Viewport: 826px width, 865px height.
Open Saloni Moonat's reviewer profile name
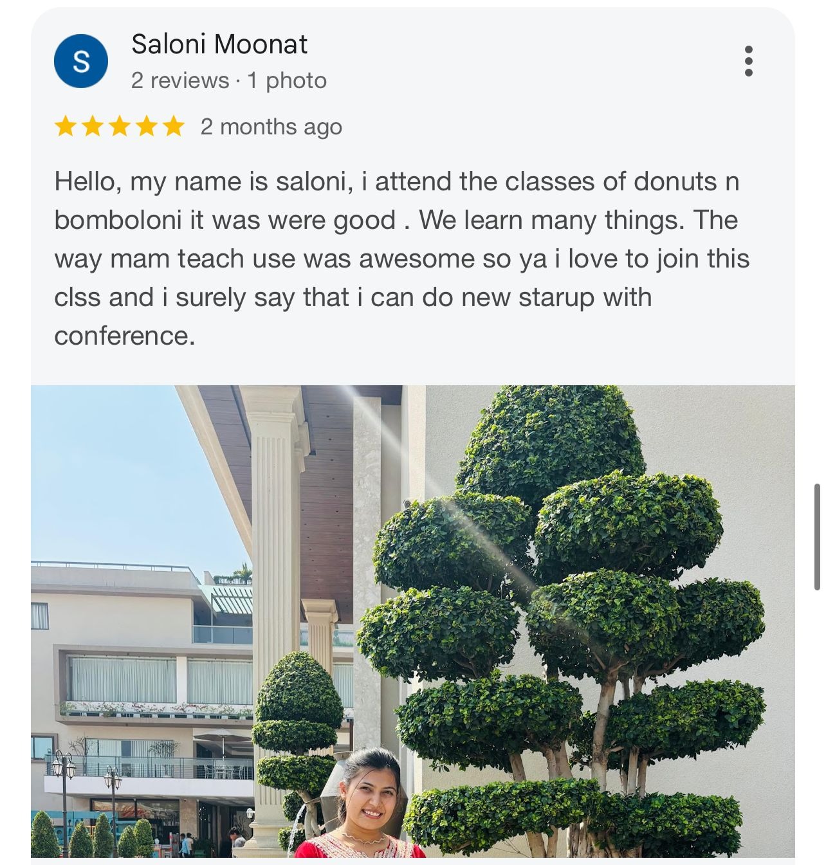point(219,44)
